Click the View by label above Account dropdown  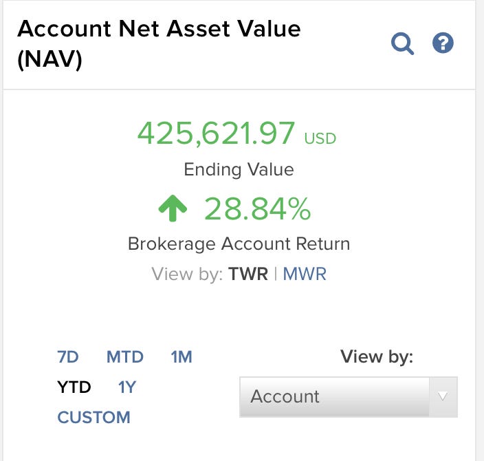coord(377,356)
